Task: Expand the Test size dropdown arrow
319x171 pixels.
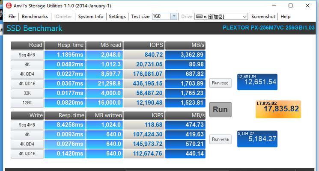Action: (174, 16)
